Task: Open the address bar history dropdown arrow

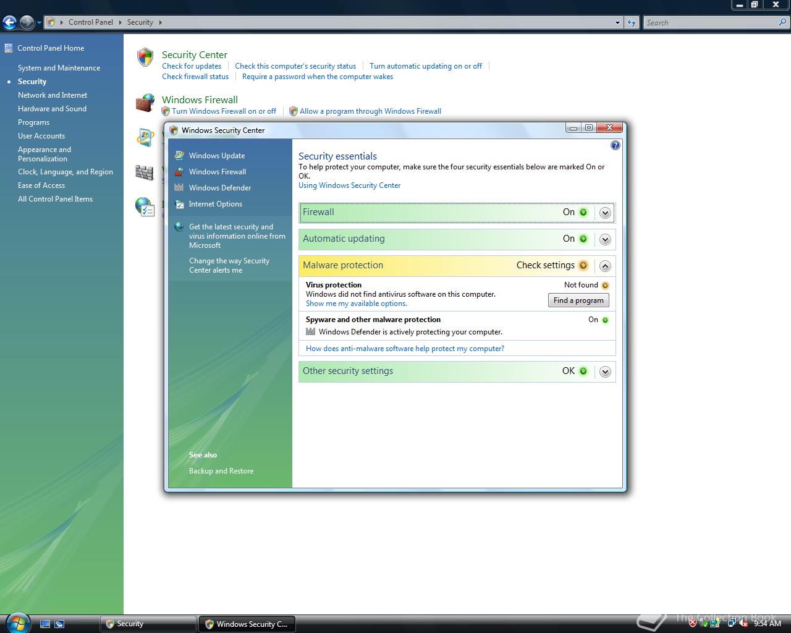Action: click(x=617, y=23)
